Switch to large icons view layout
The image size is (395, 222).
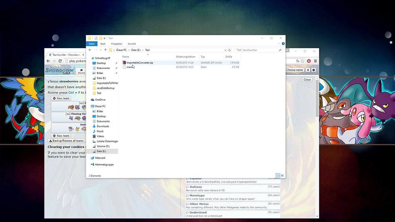282,176
